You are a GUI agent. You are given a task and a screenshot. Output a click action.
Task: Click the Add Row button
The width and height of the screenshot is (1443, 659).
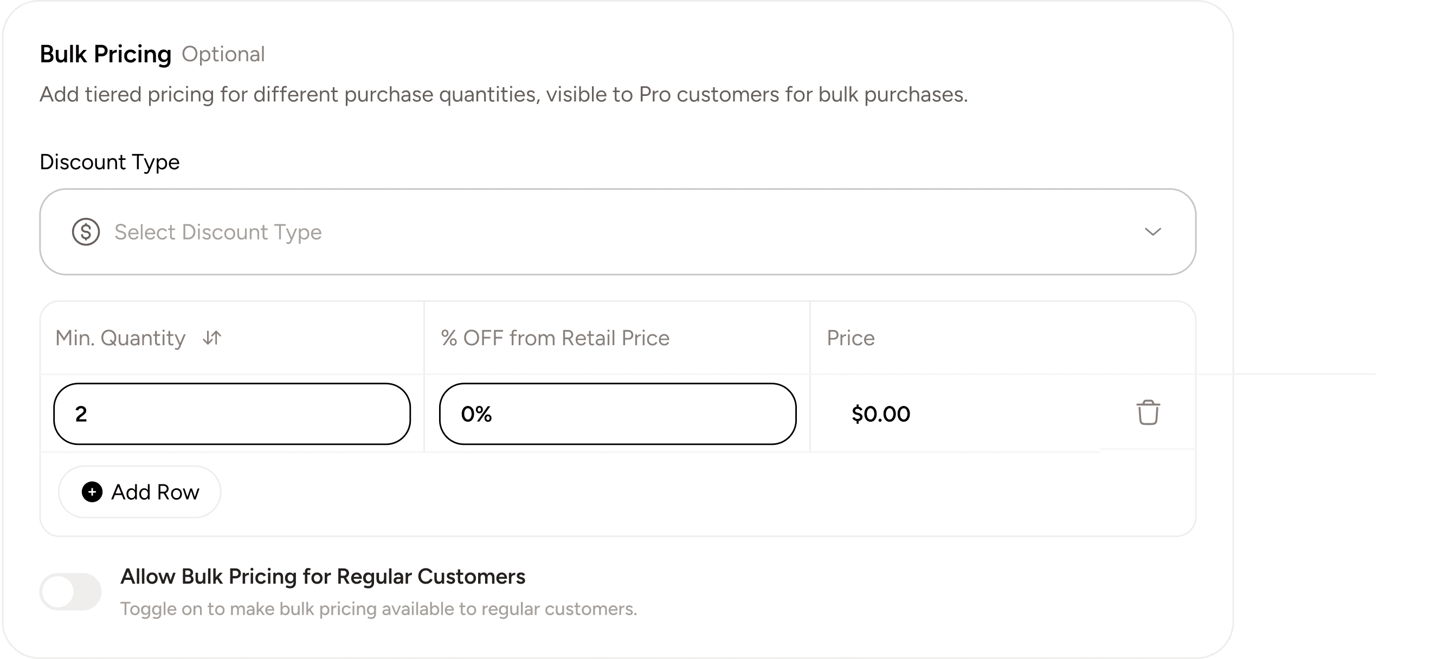tap(139, 492)
